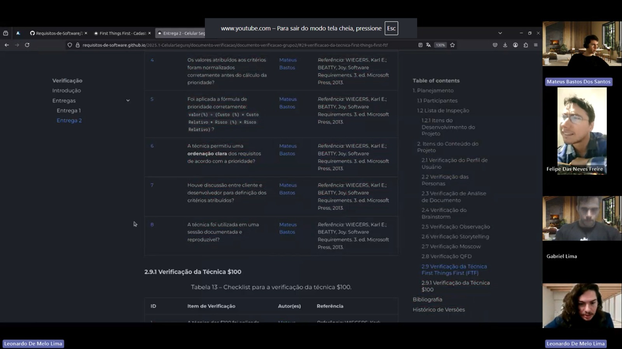This screenshot has height=349, width=622.
Task: Click the 'Item de Verificação' column header
Action: [x=211, y=306]
